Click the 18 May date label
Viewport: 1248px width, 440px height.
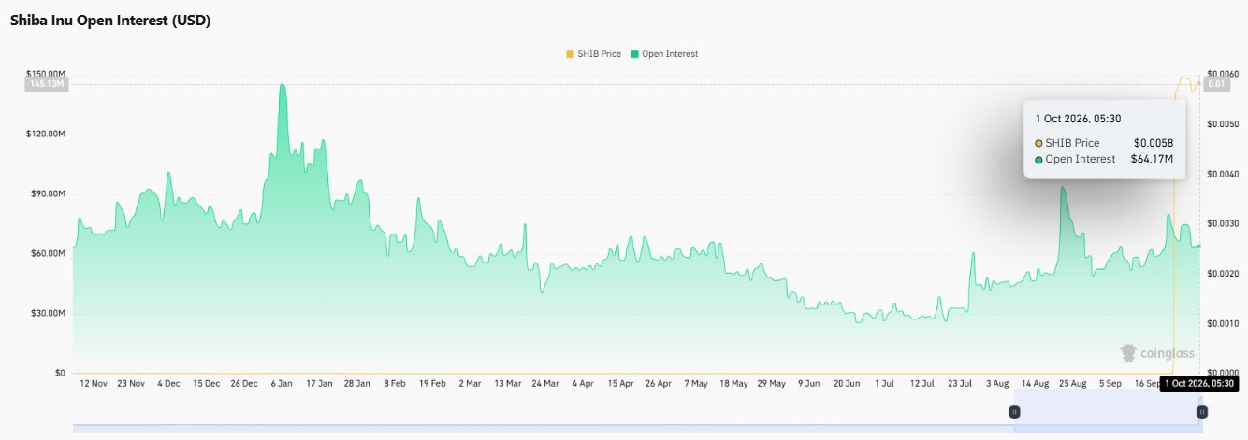pos(733,383)
